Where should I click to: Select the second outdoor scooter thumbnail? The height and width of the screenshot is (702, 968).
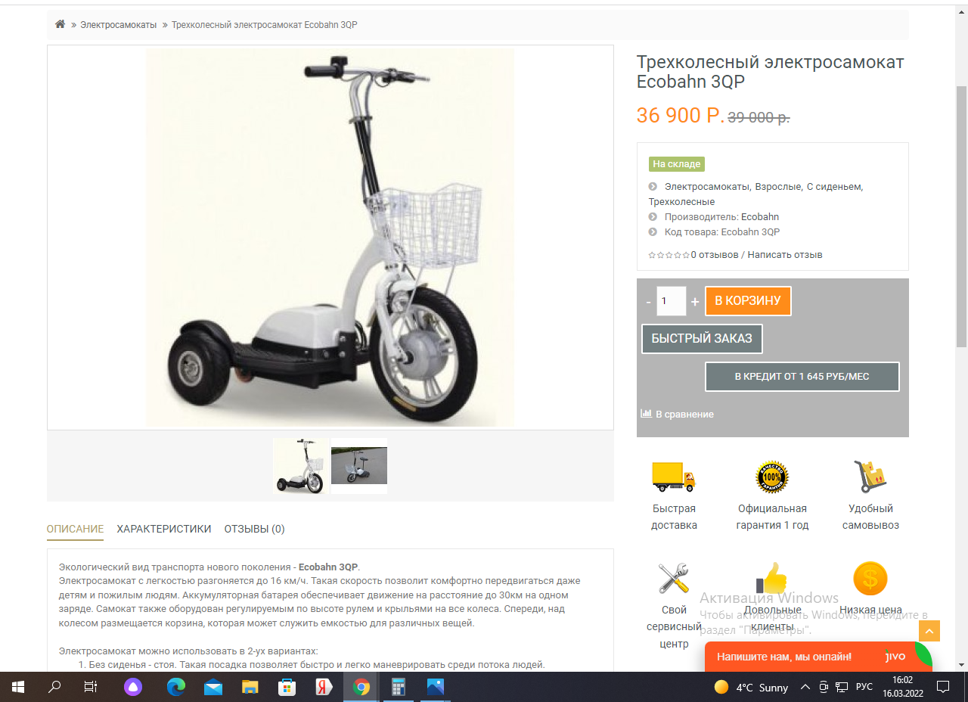(359, 466)
